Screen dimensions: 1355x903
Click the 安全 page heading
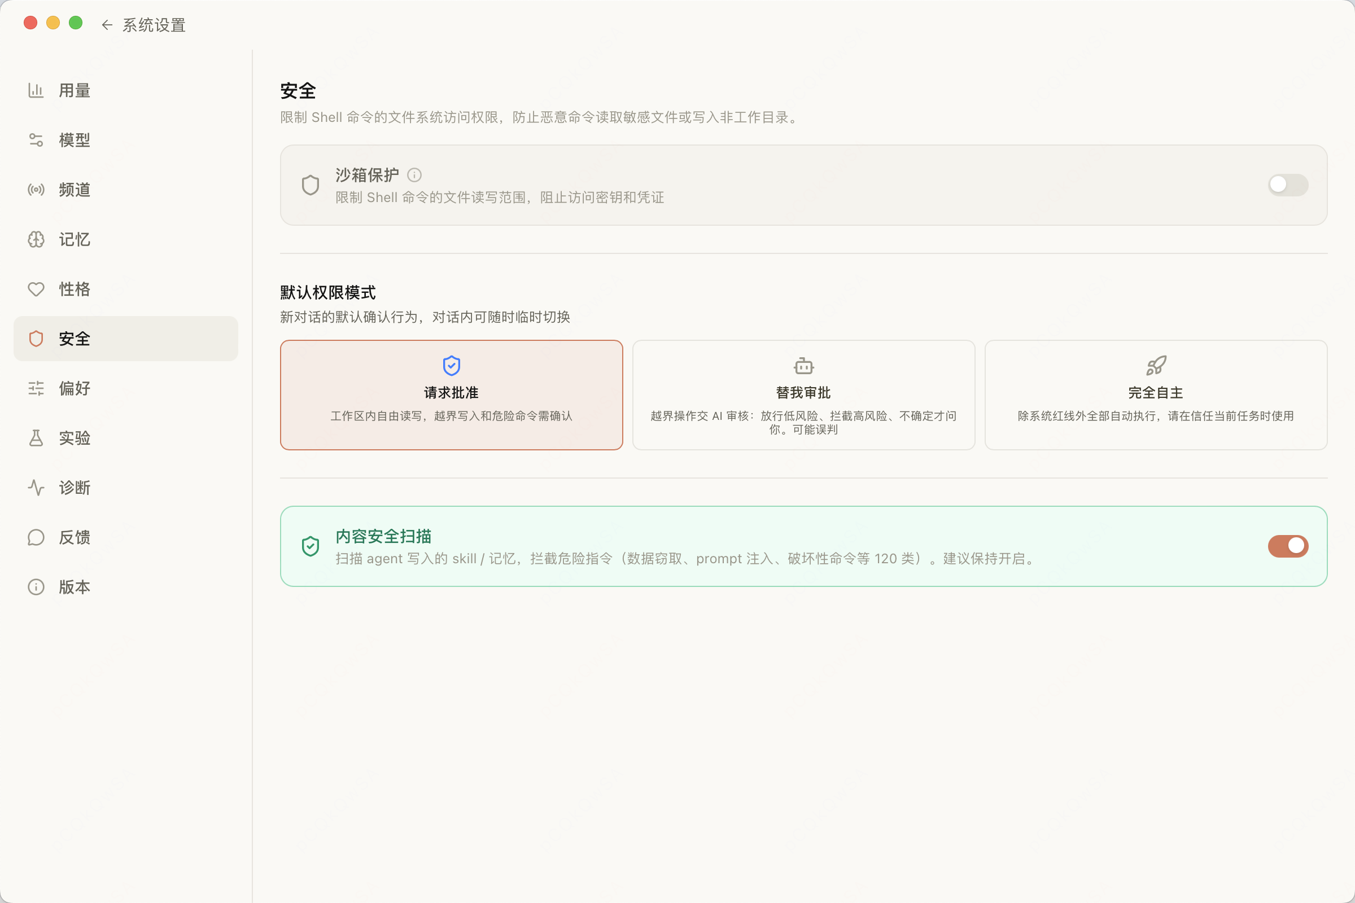click(x=298, y=90)
